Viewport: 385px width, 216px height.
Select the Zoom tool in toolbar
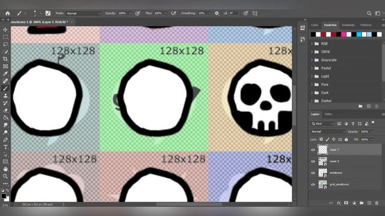click(5, 176)
